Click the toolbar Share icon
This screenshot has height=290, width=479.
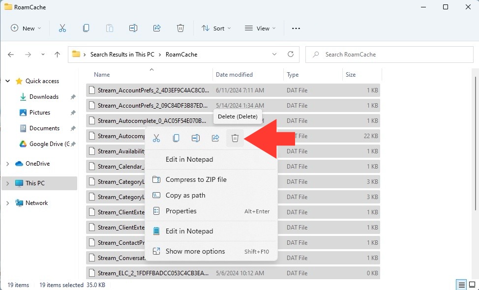tap(157, 28)
